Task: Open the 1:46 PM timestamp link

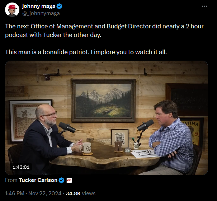Action: tap(15, 193)
